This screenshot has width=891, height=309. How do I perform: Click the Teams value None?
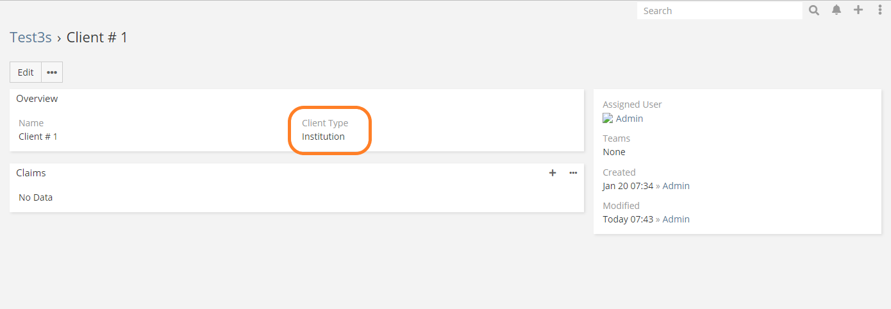(x=614, y=152)
